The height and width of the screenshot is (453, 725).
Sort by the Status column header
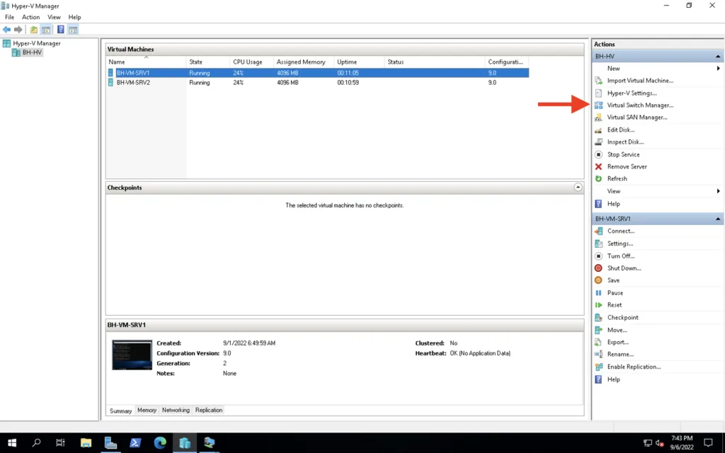click(x=435, y=62)
